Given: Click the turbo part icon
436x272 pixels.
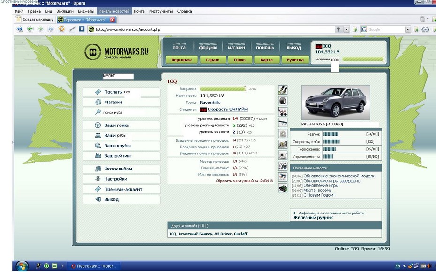Looking at the screenshot, I should tap(283, 155).
